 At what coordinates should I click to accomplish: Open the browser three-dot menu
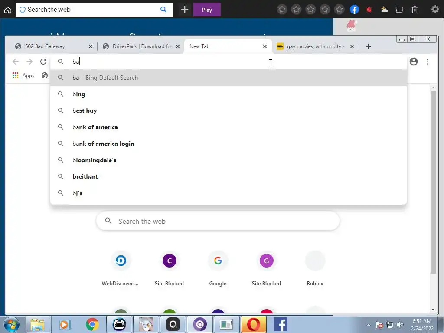point(428,62)
